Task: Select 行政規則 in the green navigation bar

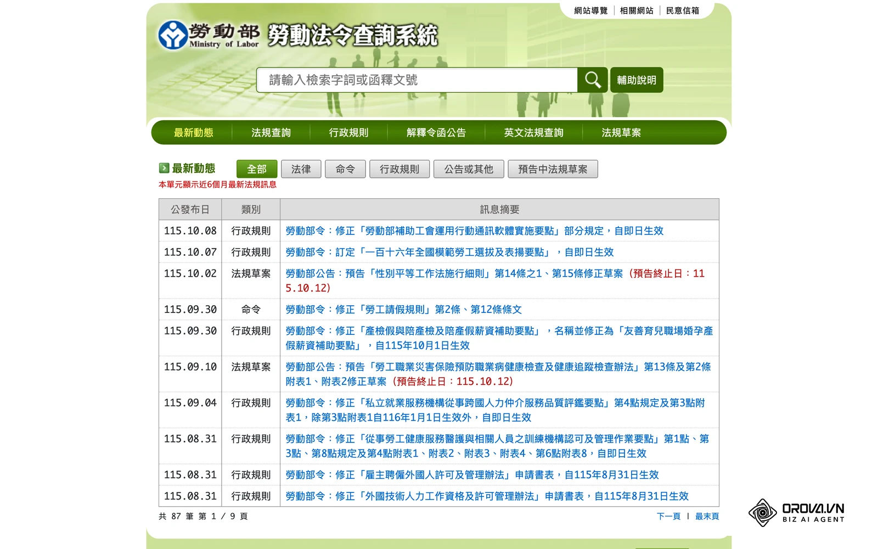Action: click(x=349, y=133)
